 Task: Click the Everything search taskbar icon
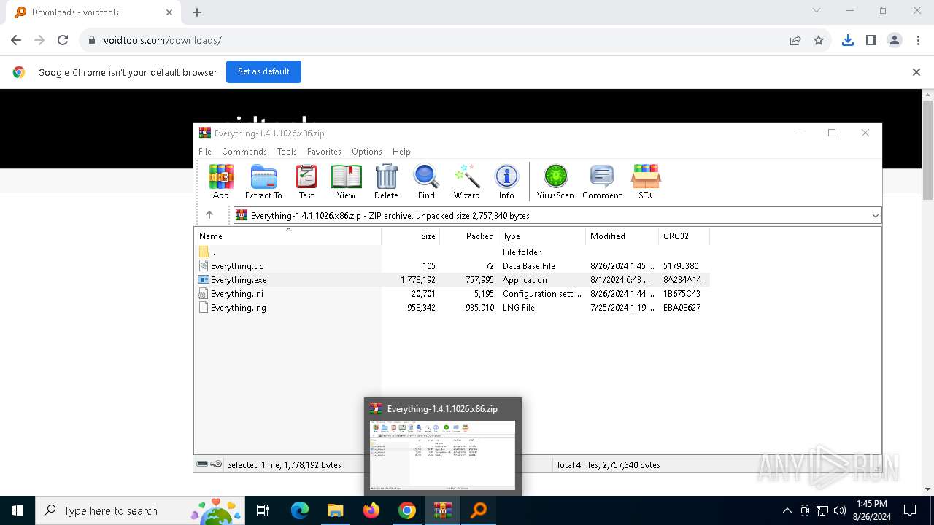point(479,510)
